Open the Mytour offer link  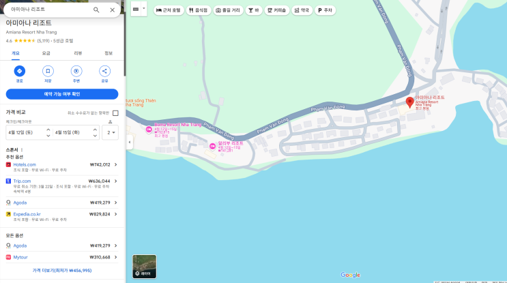pos(20,257)
